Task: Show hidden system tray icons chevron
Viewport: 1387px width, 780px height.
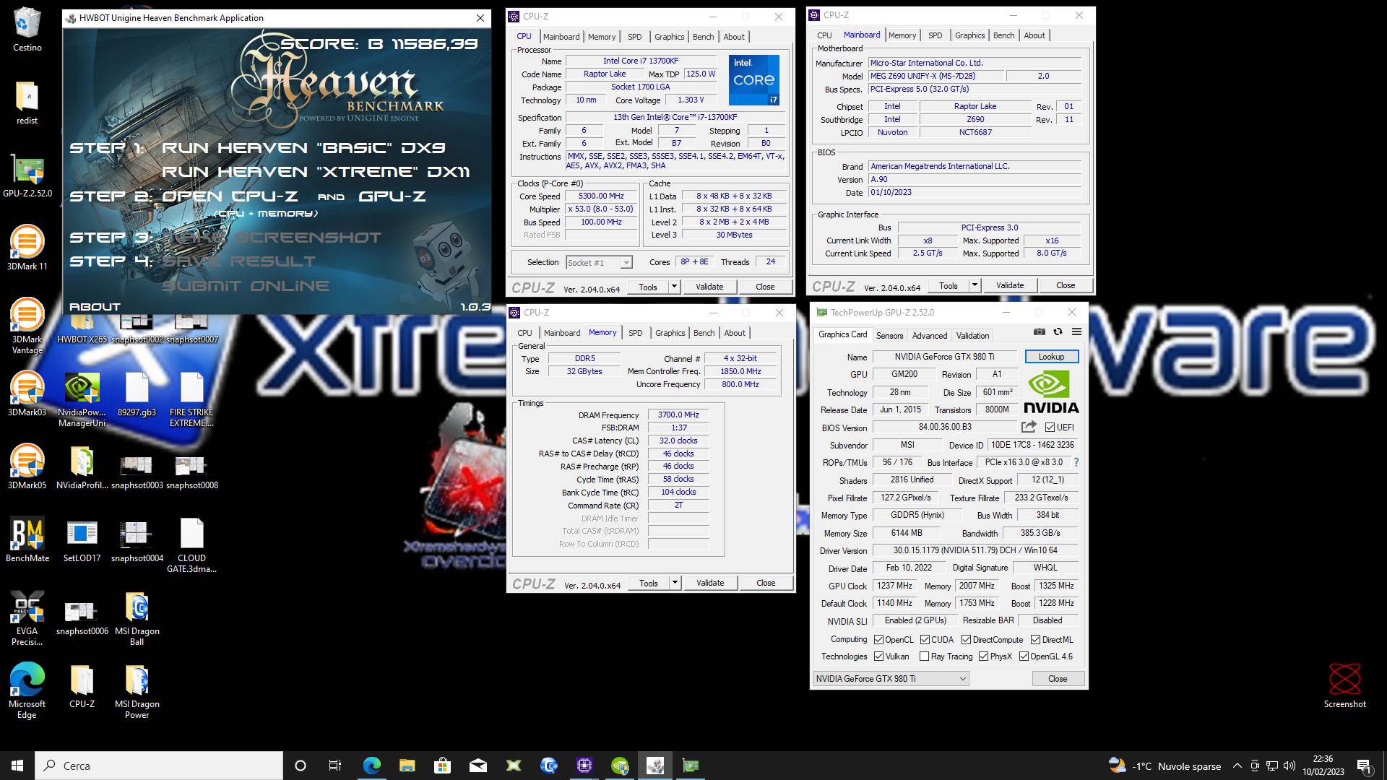Action: 1237,766
